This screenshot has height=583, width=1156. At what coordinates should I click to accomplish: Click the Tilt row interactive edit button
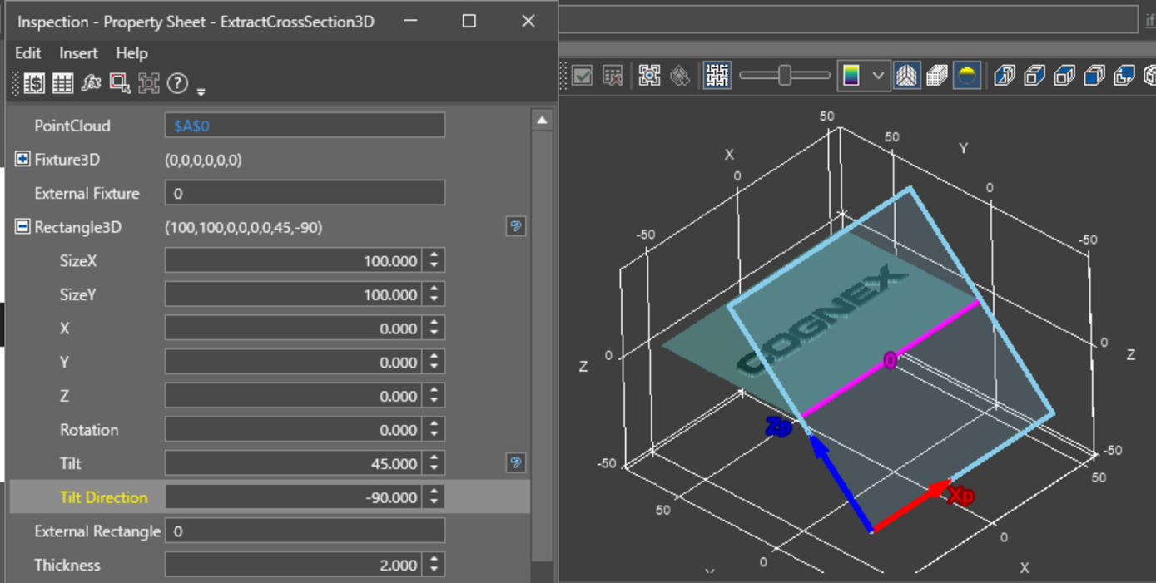coord(516,462)
